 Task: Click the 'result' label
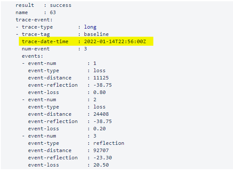[x=25, y=5]
